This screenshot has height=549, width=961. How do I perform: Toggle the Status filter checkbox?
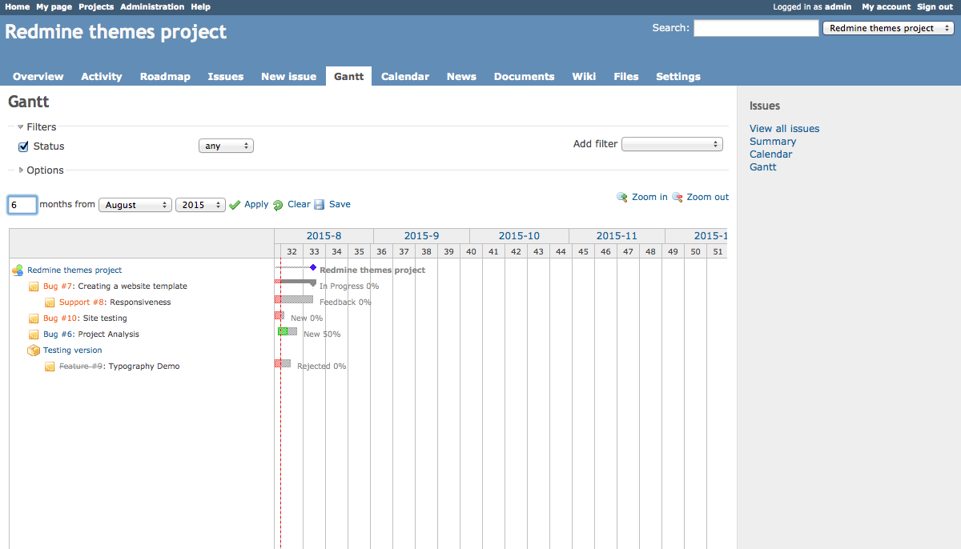(23, 146)
